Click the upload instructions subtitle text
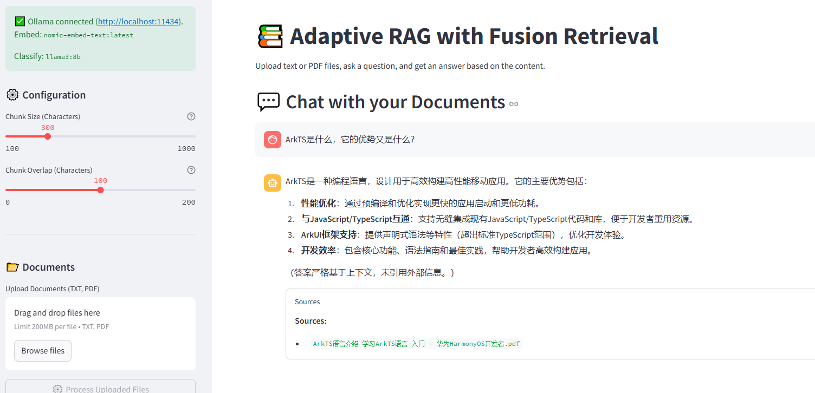 (x=400, y=66)
